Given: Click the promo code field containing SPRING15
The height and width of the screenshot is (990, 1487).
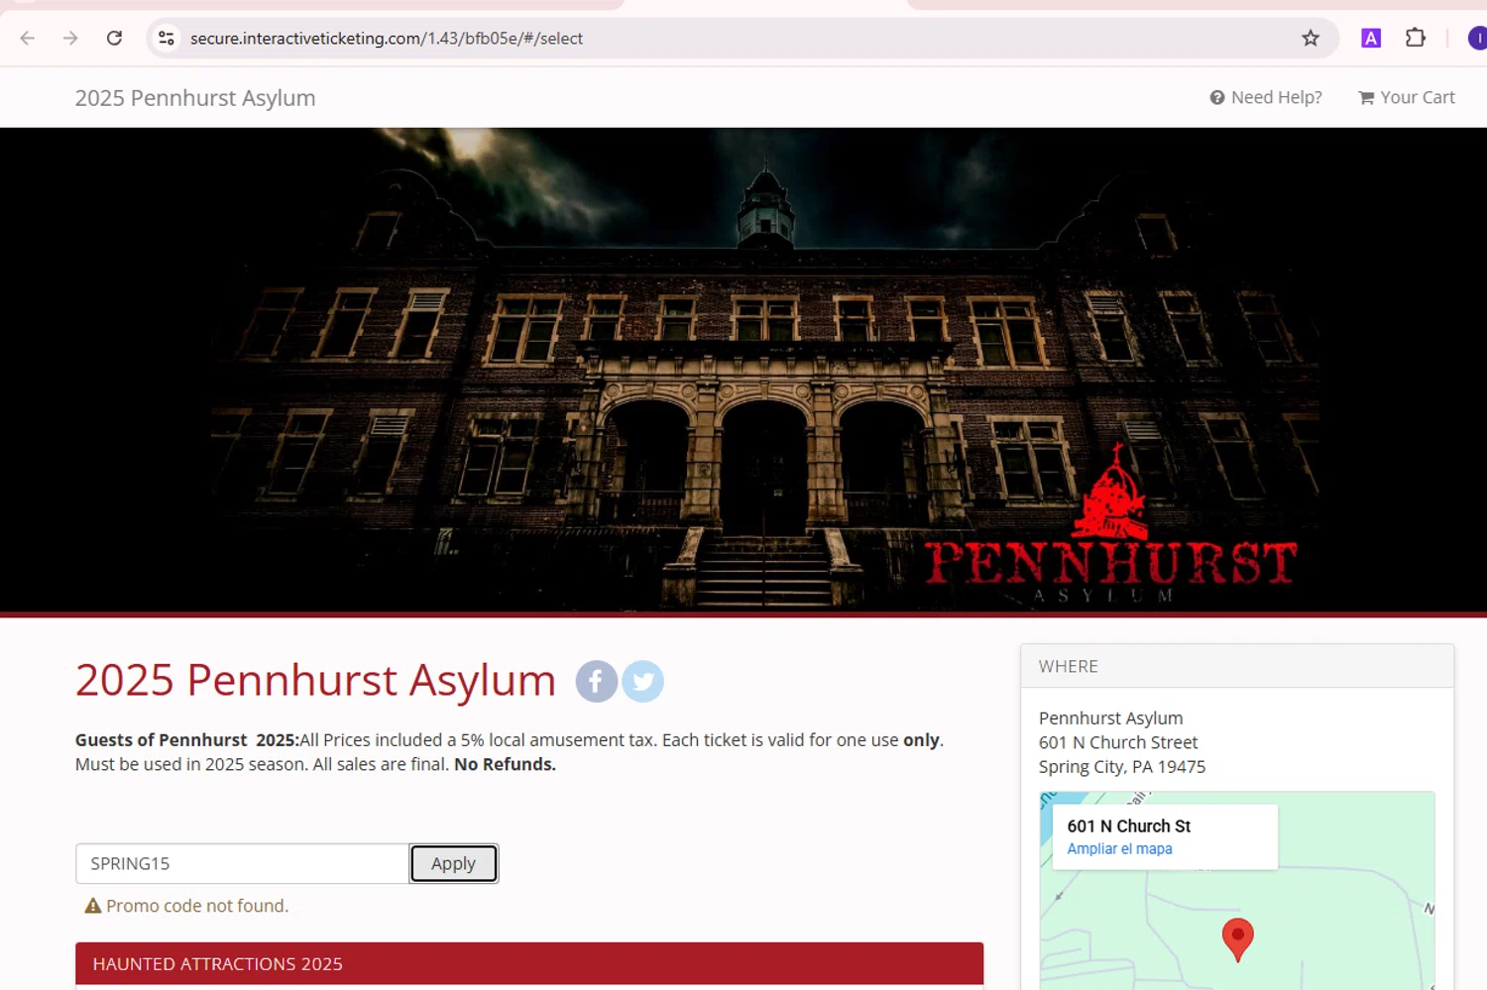Looking at the screenshot, I should coord(243,863).
